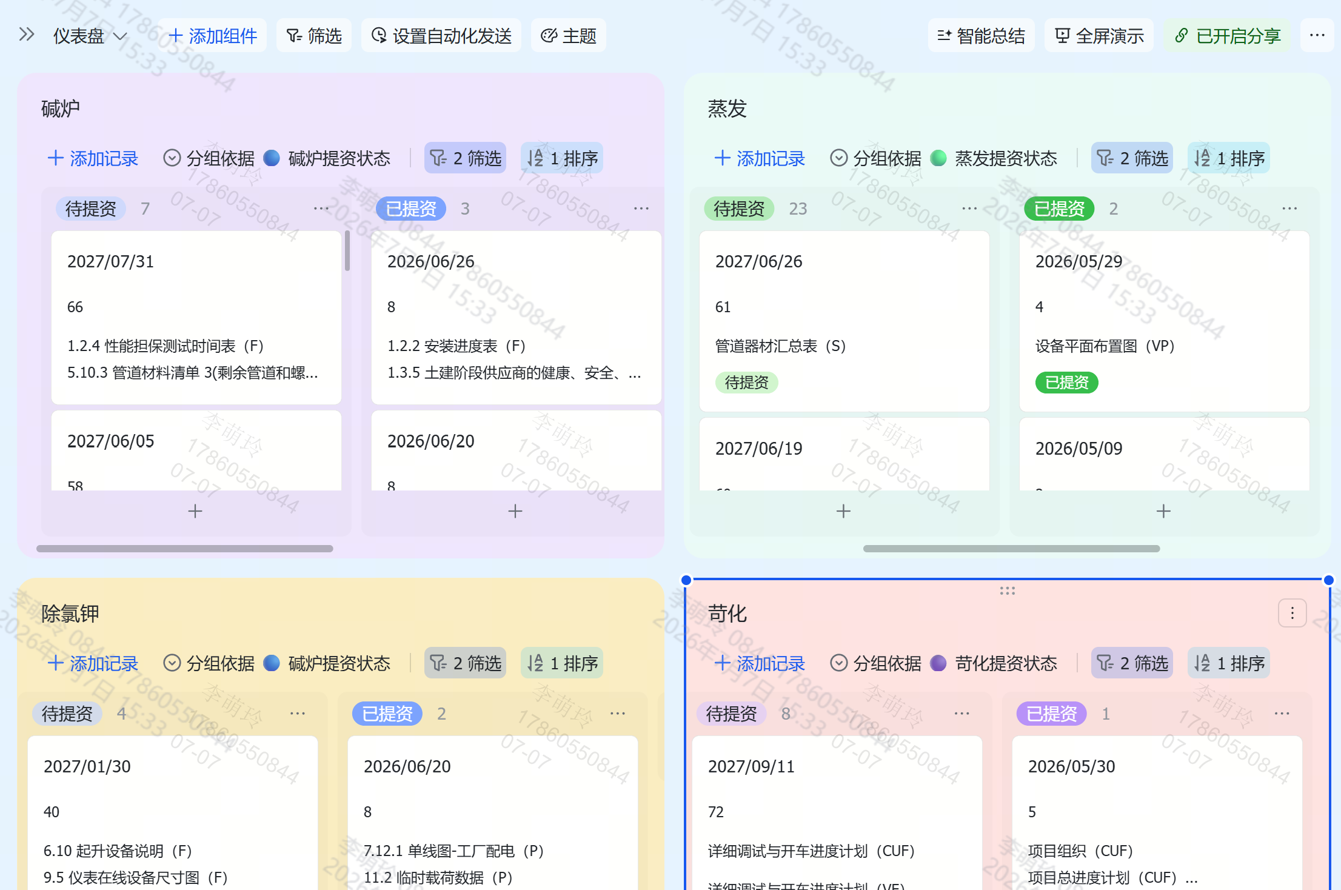
Task: Add card to 蒸发 待提资 column
Action: pyautogui.click(x=843, y=511)
